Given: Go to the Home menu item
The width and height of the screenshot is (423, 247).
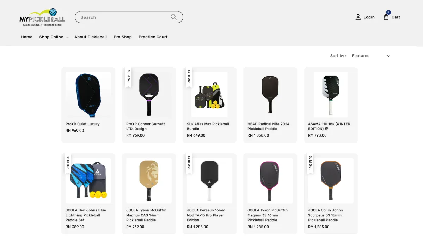Looking at the screenshot, I should pyautogui.click(x=26, y=37).
